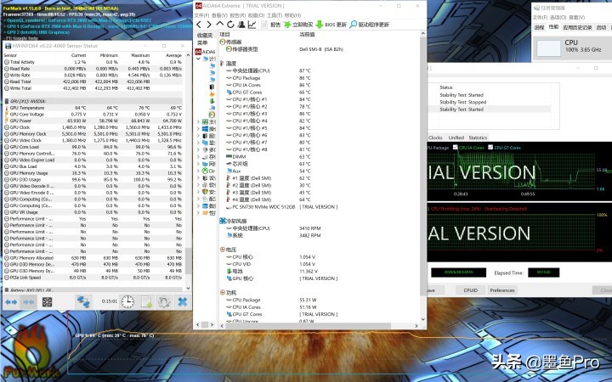
Task: Click the blue expand arrows icon in HWiNFO
Action: [x=11, y=302]
